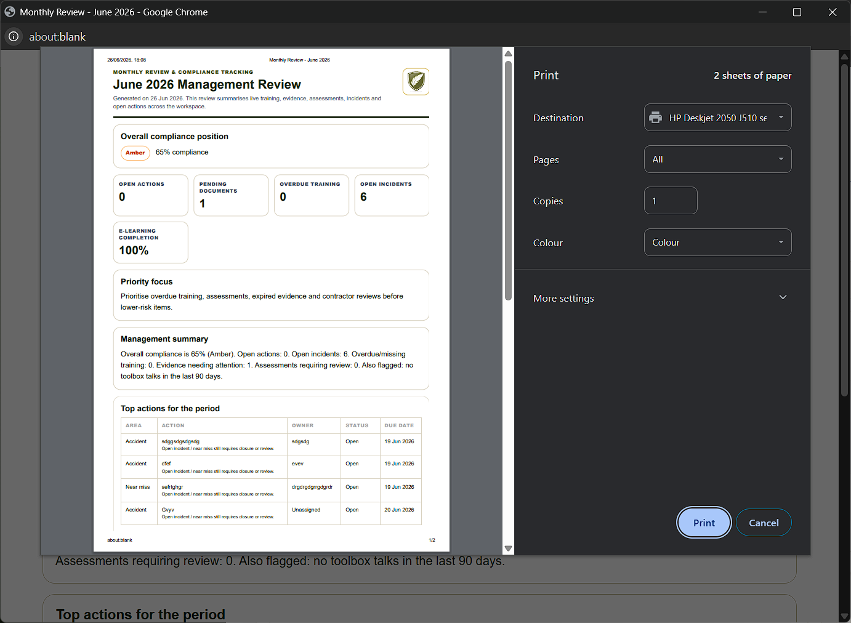Image resolution: width=851 pixels, height=623 pixels.
Task: Click the Chrome globe icon in title bar
Action: coord(10,12)
